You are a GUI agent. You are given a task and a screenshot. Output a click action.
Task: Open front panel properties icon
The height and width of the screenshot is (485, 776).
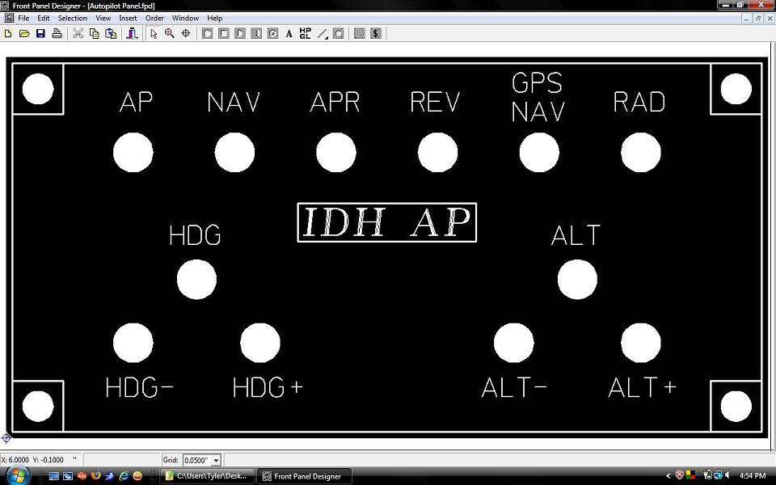[132, 34]
